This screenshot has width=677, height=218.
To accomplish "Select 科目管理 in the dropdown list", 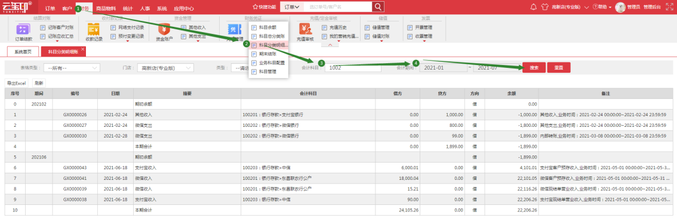I will coord(268,71).
